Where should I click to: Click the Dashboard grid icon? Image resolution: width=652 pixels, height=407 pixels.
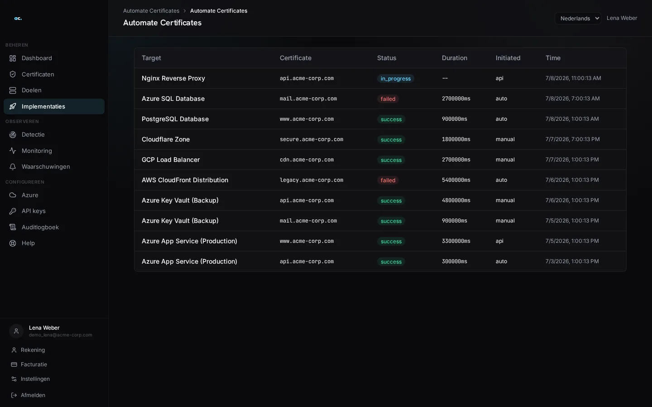[x=13, y=58]
